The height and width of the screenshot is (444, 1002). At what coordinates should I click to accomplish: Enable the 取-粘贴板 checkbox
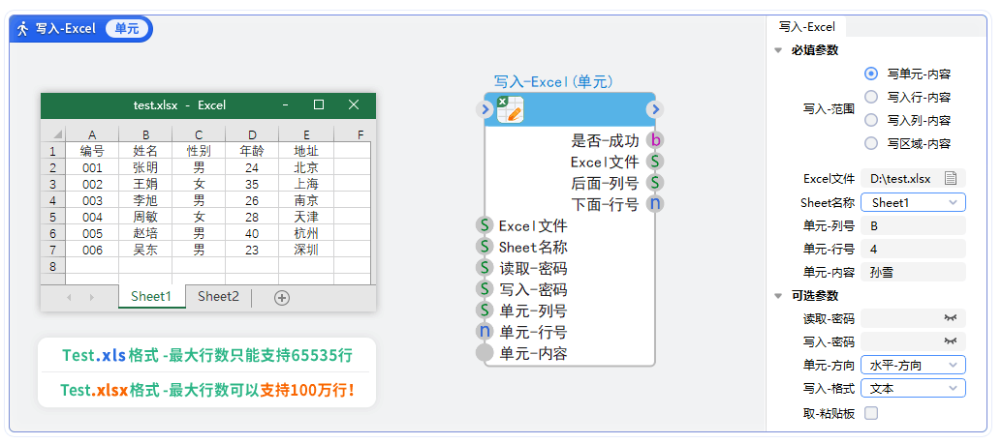pos(871,413)
